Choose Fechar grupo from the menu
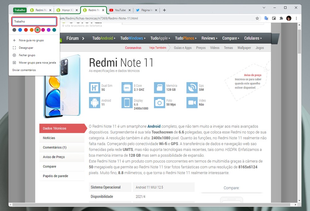Screen dimensions: 310x211 (x=34, y=55)
